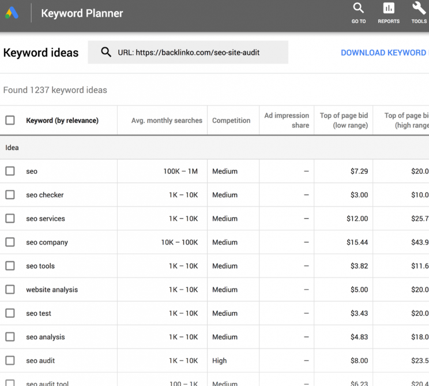Image resolution: width=429 pixels, height=386 pixels.
Task: Click the High competition cell for seo audit
Action: pyautogui.click(x=220, y=361)
